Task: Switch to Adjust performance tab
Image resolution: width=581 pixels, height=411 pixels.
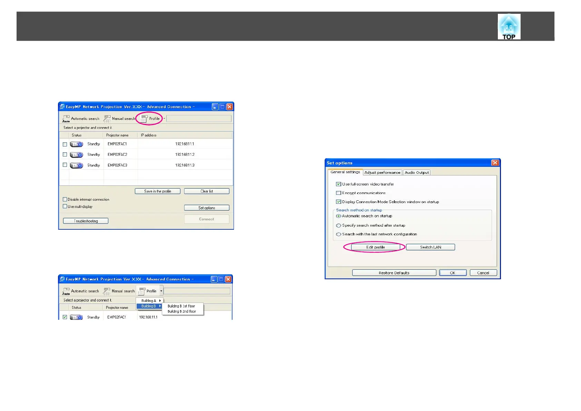Action: [382, 172]
